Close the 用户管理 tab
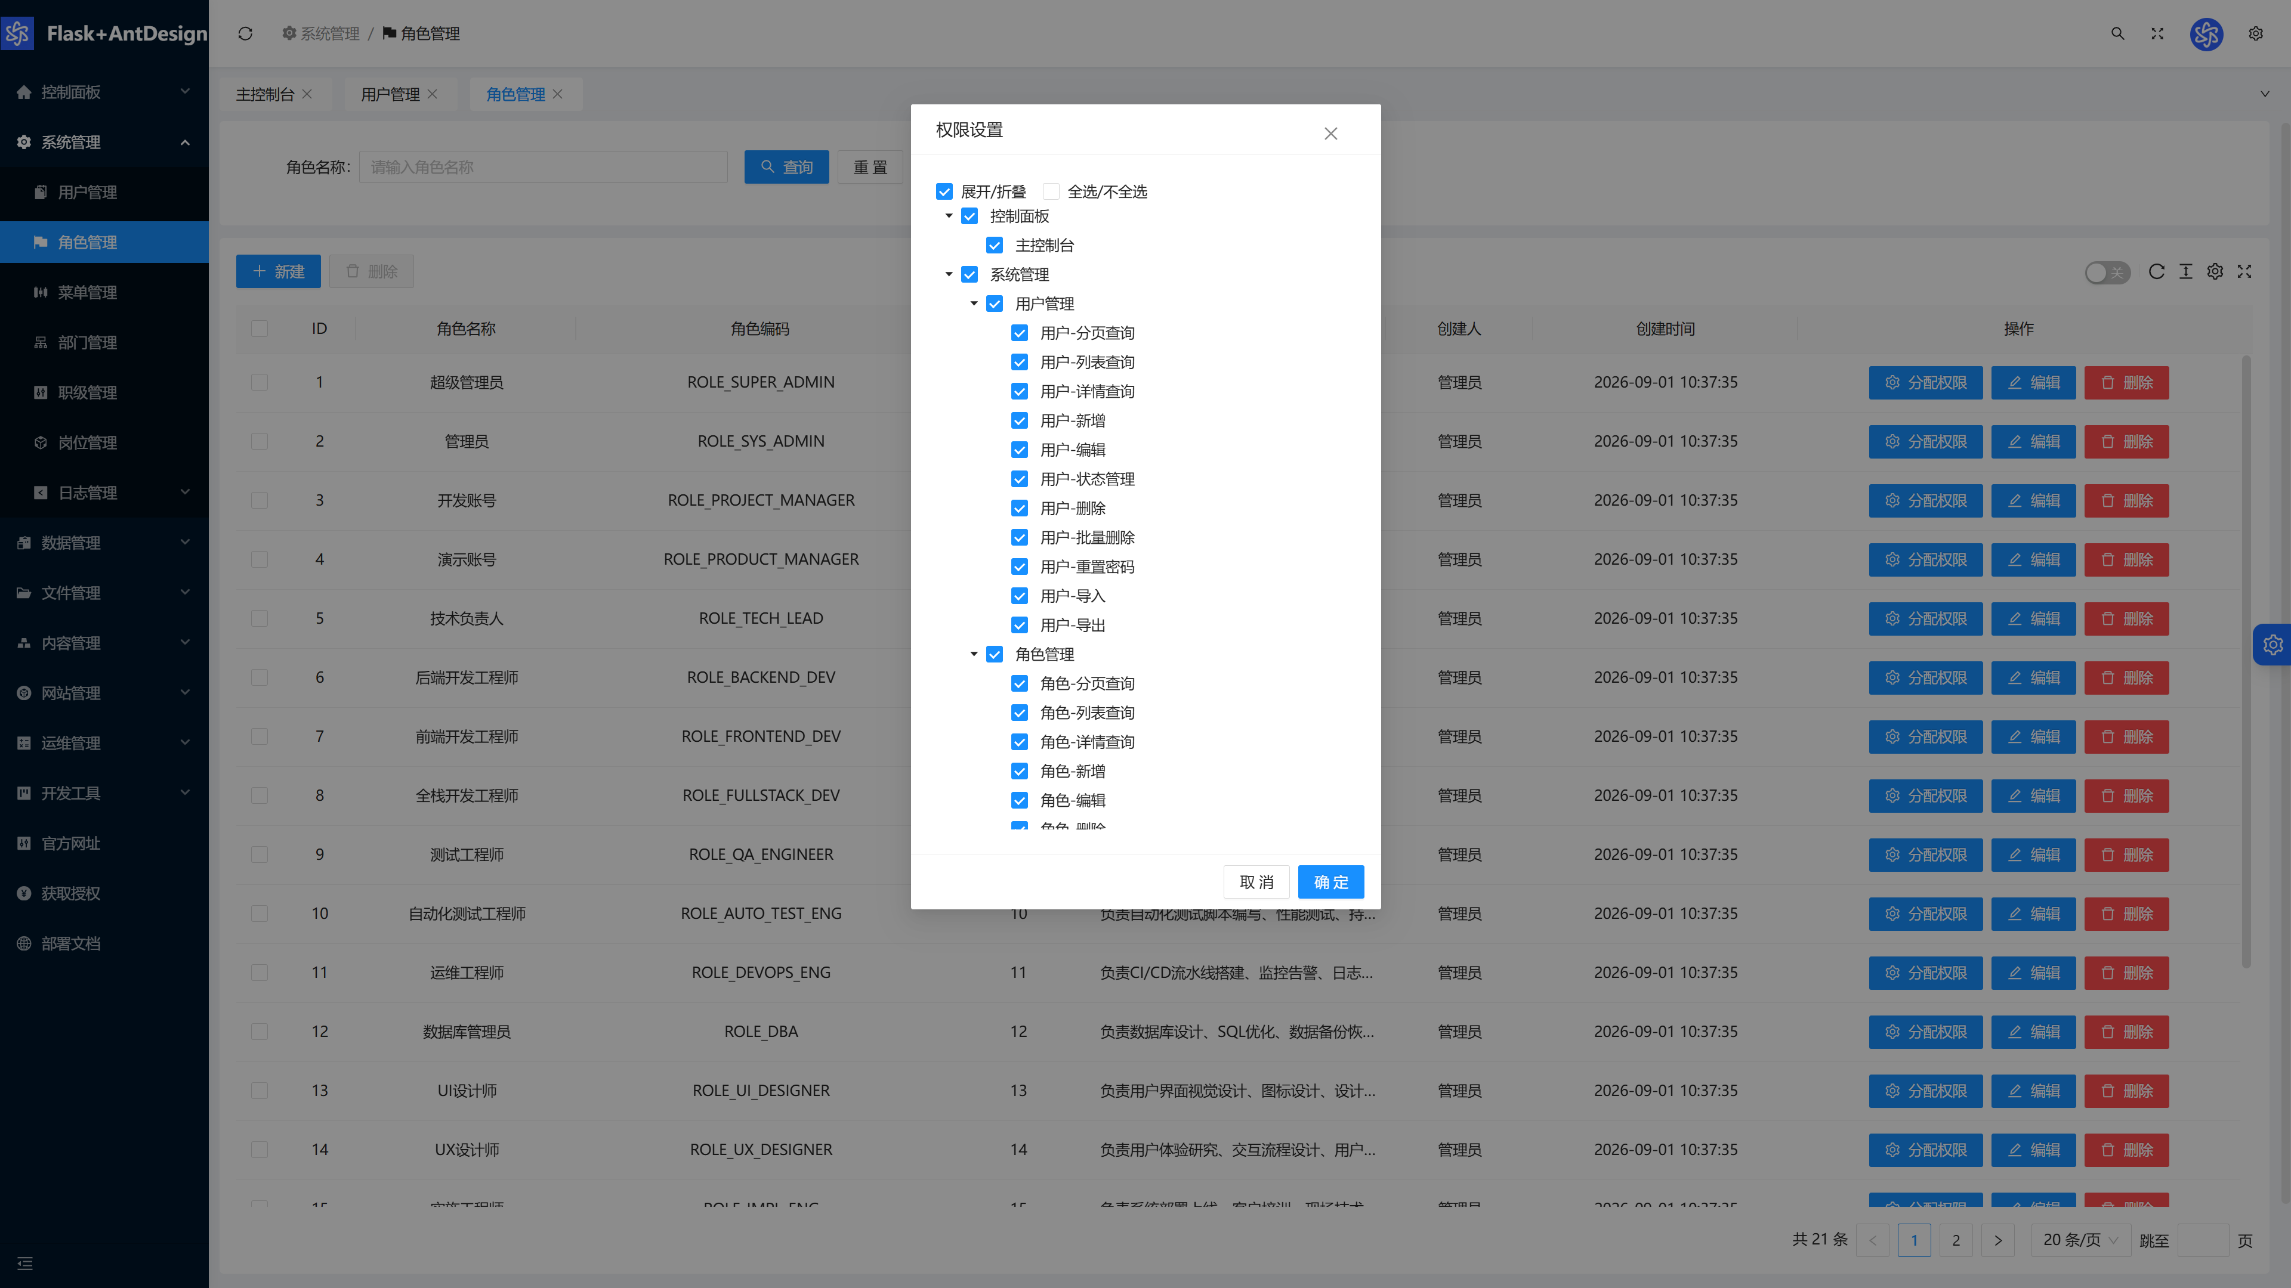 click(432, 94)
